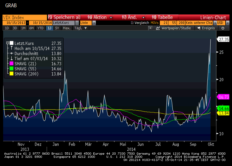The height and width of the screenshot is (166, 232).
Task: Select the 1M range tab
Action: pyautogui.click(x=23, y=28)
